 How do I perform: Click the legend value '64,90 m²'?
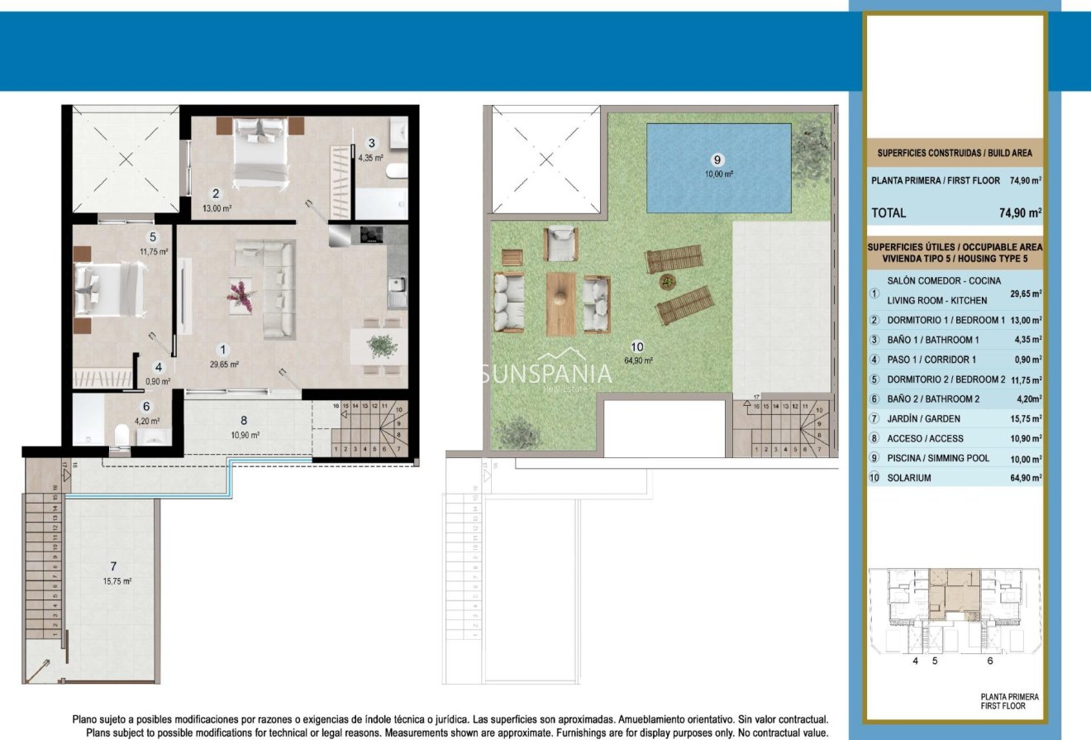1026,478
